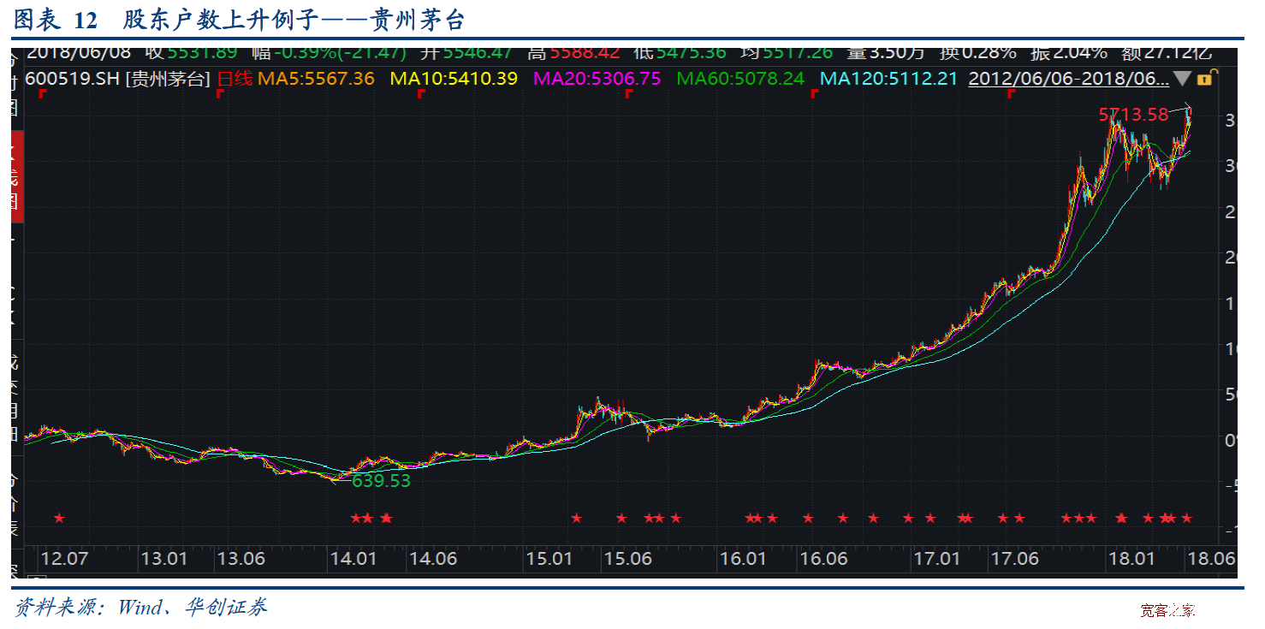1265x629 pixels.
Task: Click the source line 资料来源:Wind、华创证券
Action: 140,607
